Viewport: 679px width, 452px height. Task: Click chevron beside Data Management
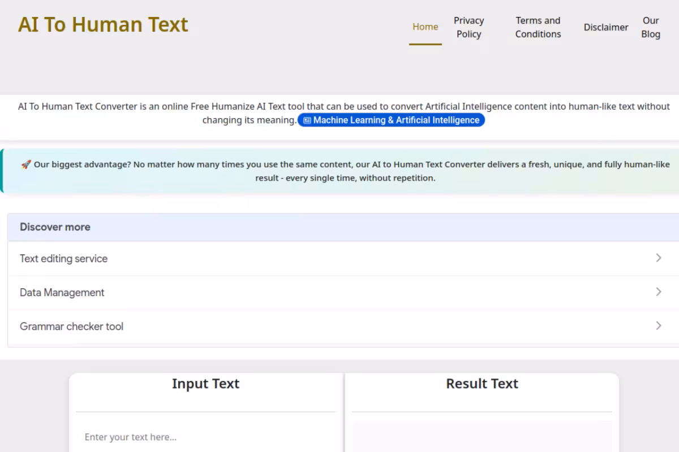coord(659,292)
